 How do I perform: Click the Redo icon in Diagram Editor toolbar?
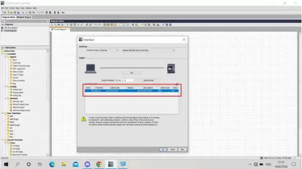(x=99, y=25)
